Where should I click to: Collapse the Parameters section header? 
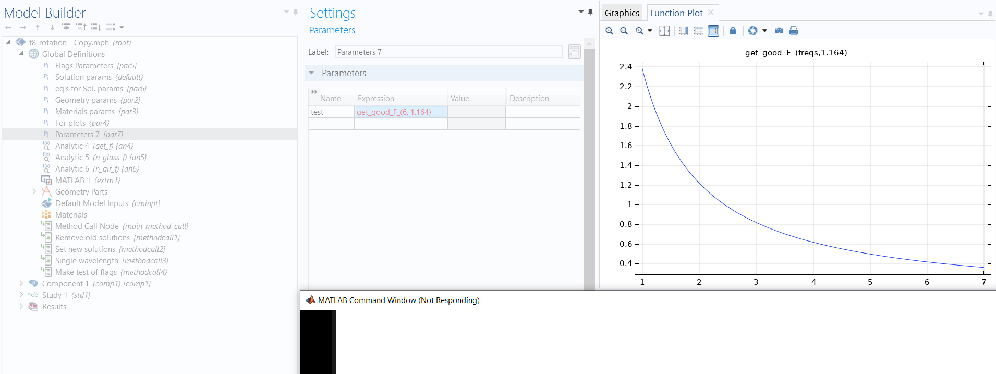tap(312, 73)
